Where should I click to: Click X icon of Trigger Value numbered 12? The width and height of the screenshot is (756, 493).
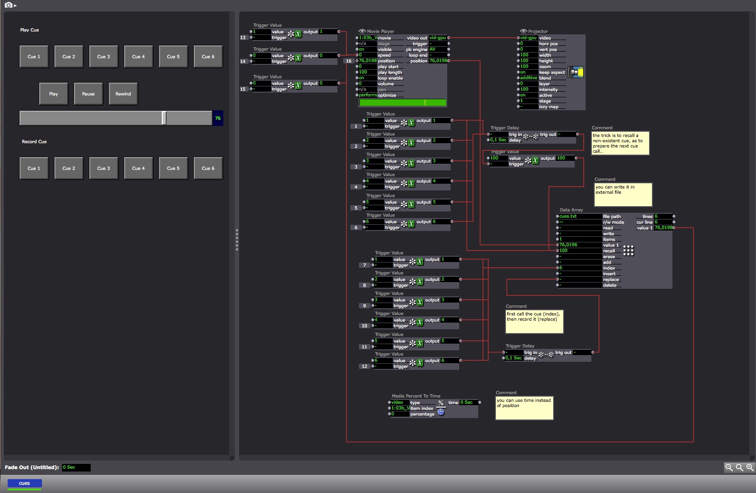point(420,363)
